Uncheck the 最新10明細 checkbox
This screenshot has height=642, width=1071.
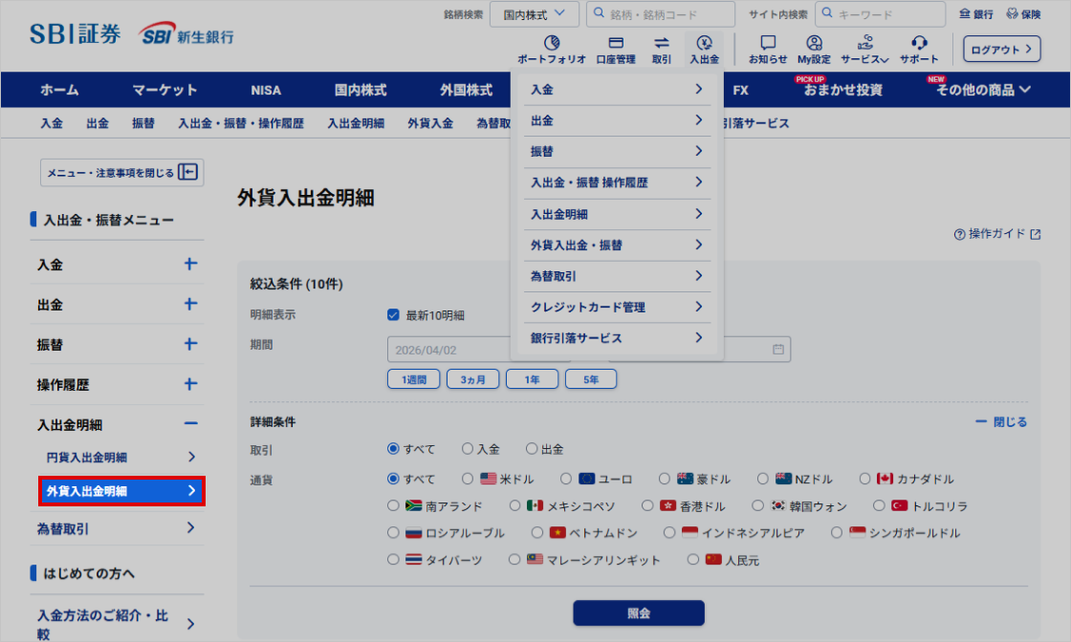(x=393, y=315)
